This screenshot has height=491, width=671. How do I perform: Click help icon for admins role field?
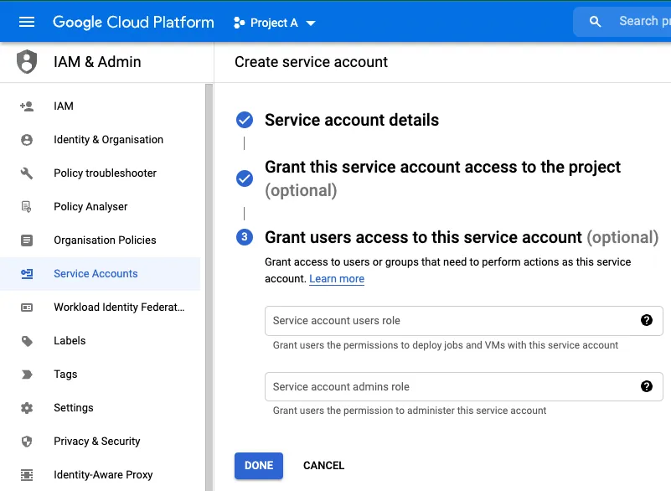click(x=647, y=386)
